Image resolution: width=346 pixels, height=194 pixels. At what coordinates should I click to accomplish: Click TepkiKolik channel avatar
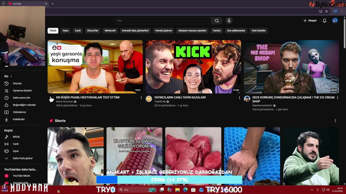[x=149, y=99]
